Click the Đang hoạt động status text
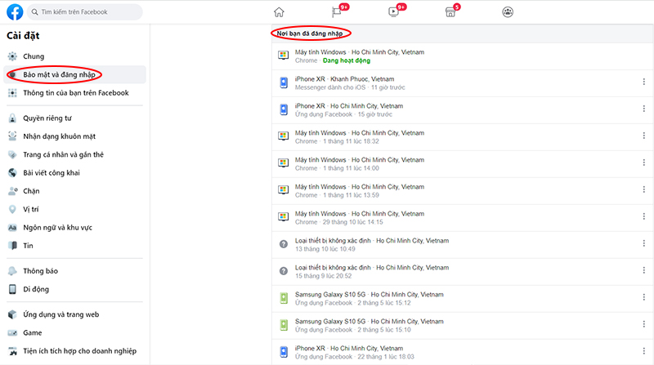This screenshot has width=654, height=365. click(347, 60)
